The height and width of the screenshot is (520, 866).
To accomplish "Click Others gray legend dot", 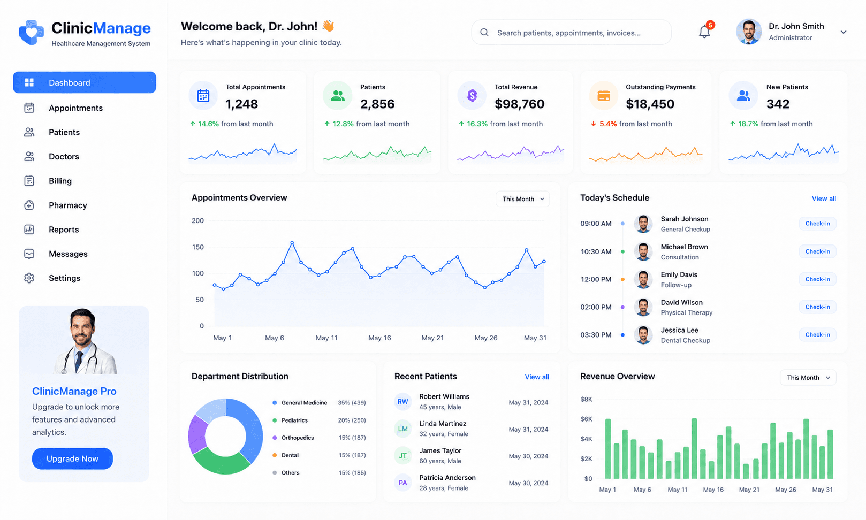I will click(275, 473).
